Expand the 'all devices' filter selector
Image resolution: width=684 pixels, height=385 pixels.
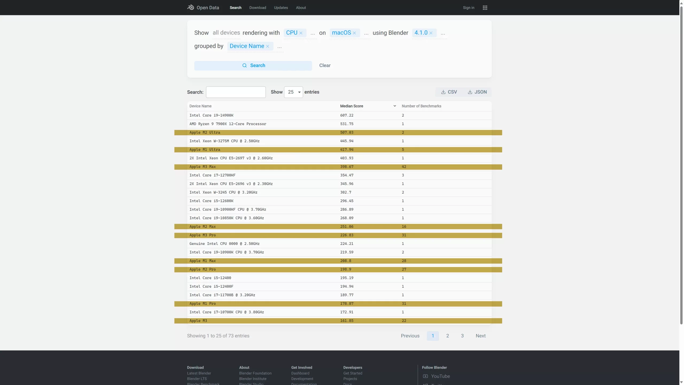pos(226,33)
